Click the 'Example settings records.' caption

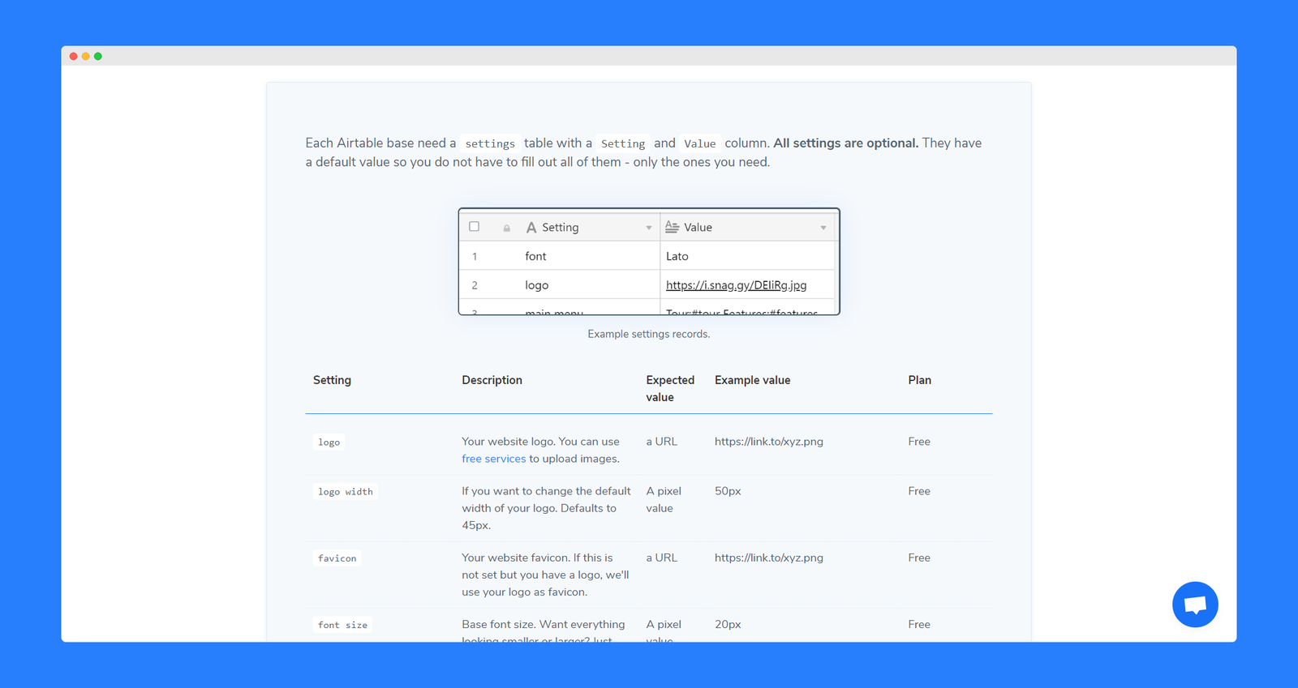(649, 334)
